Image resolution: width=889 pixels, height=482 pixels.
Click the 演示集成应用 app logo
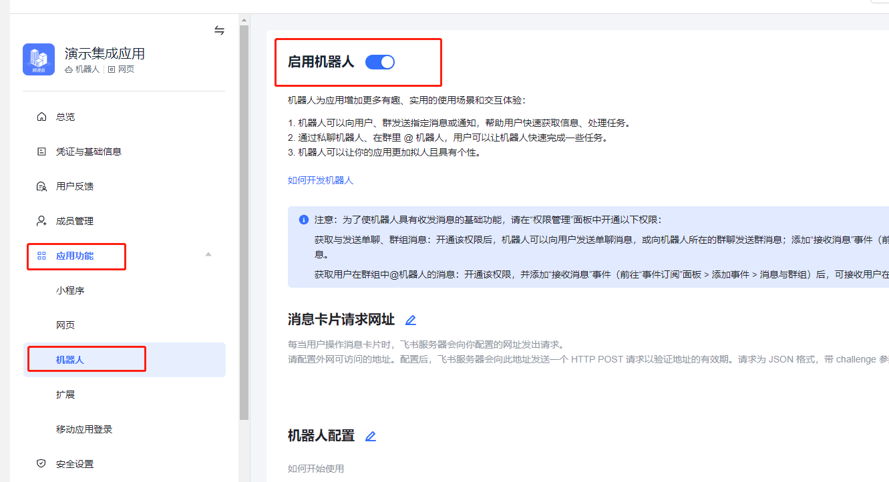coord(39,59)
